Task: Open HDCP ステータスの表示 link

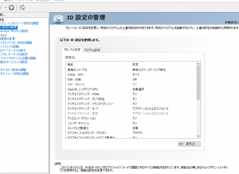Action: 13,50
